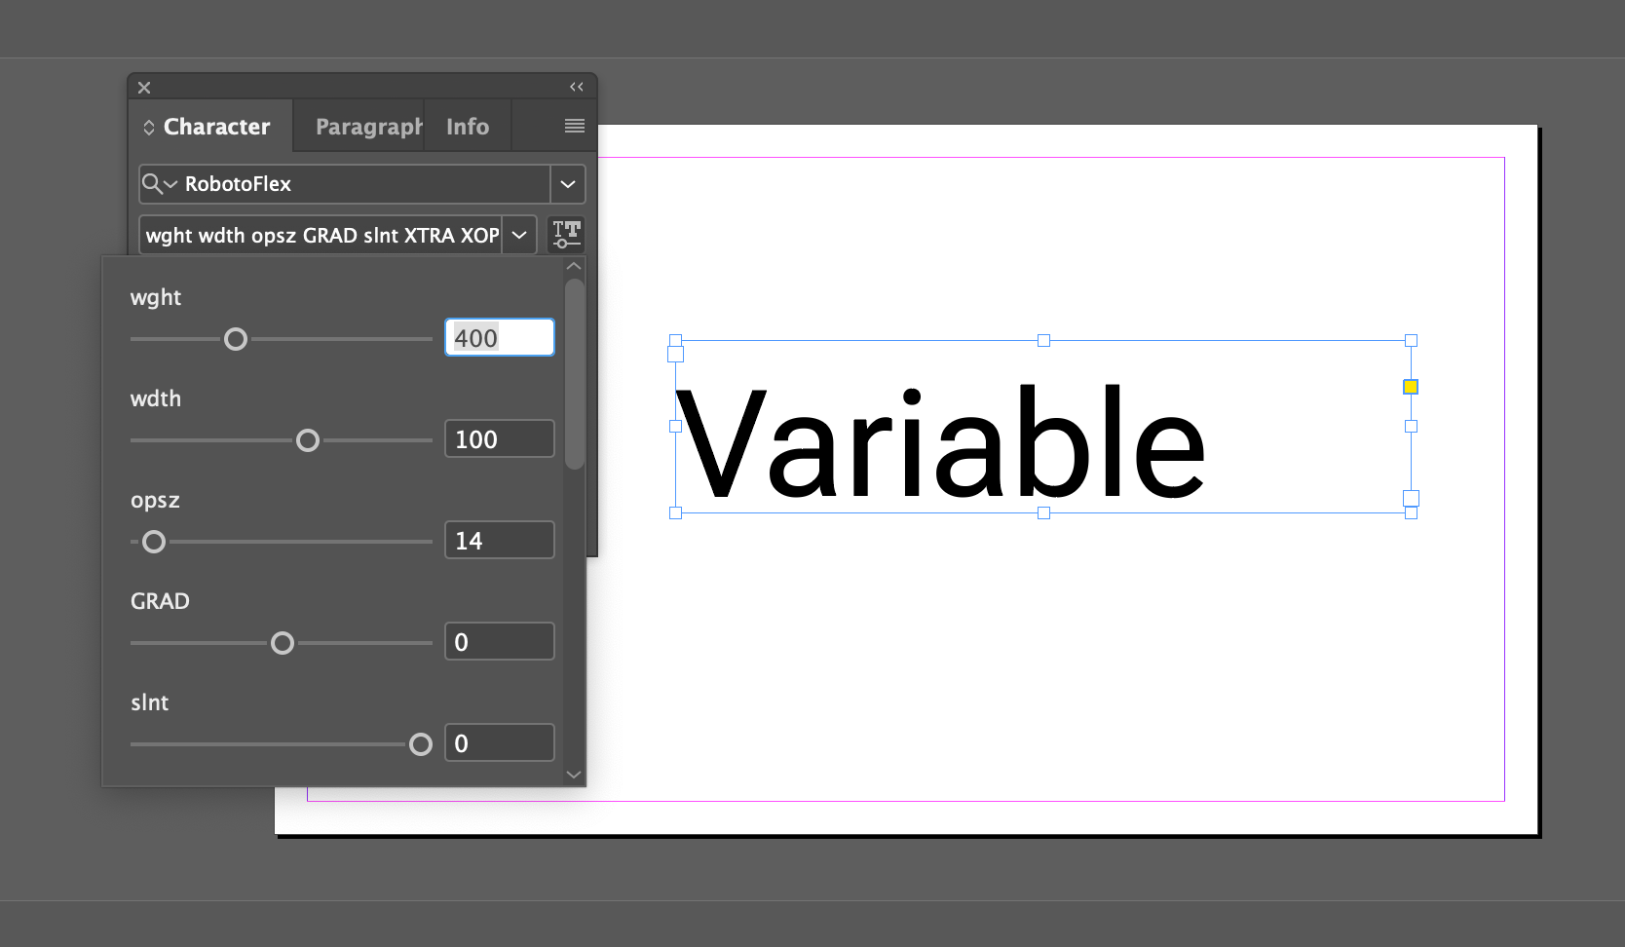The image size is (1625, 947).
Task: Click the opsz slider handle
Action: [x=154, y=542]
